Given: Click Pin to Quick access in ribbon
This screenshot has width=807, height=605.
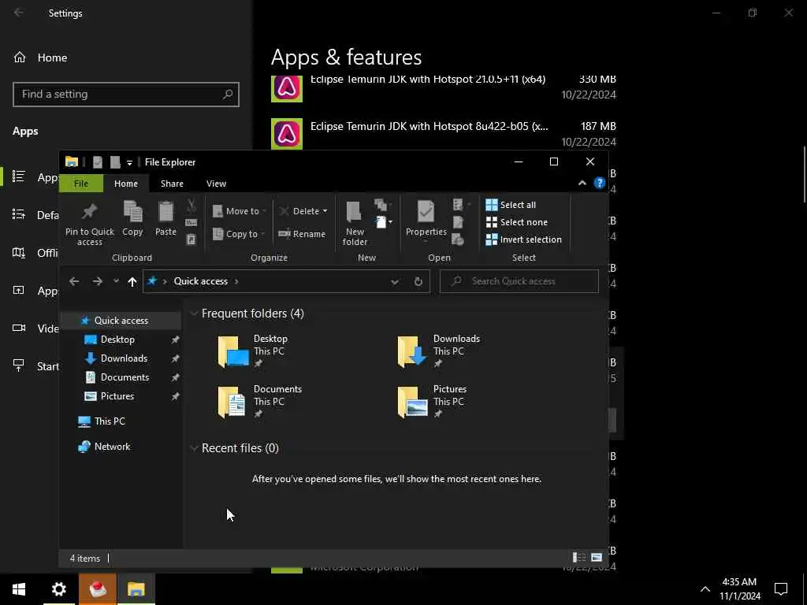Looking at the screenshot, I should tap(90, 224).
